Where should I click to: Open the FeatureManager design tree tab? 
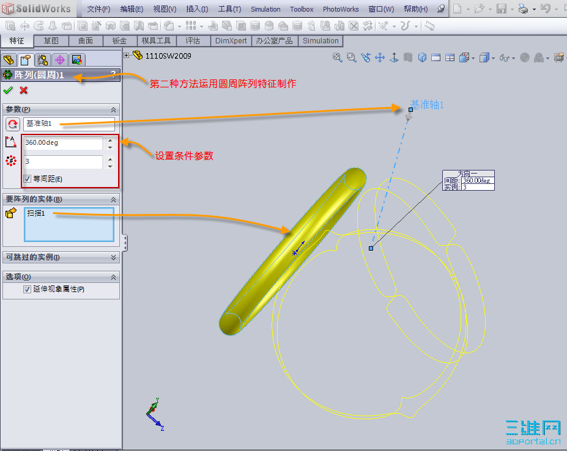point(9,60)
